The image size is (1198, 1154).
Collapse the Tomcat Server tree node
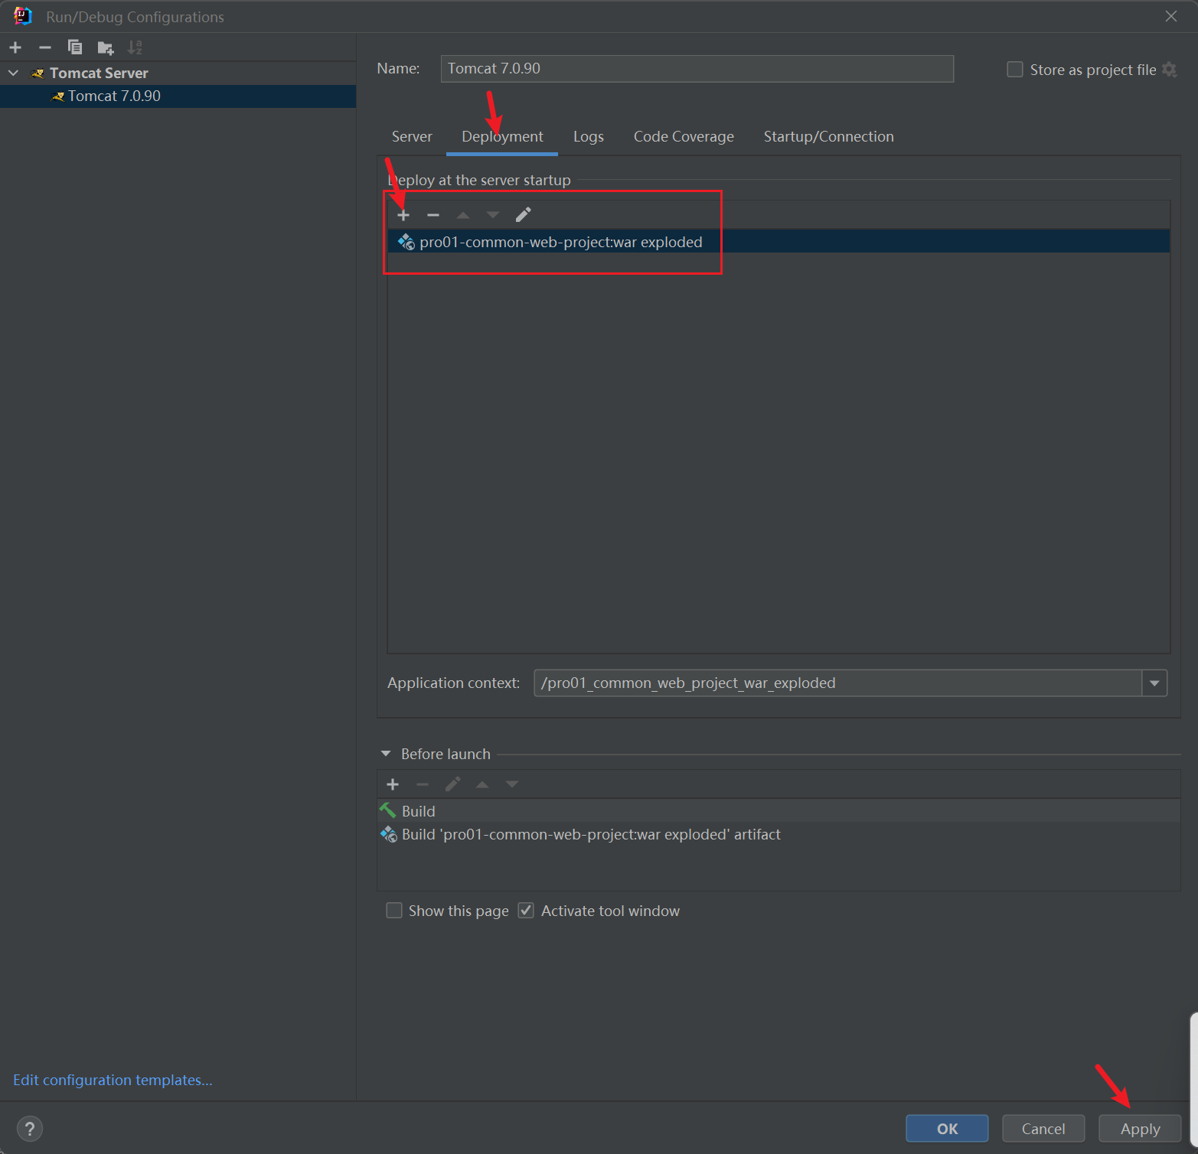13,73
